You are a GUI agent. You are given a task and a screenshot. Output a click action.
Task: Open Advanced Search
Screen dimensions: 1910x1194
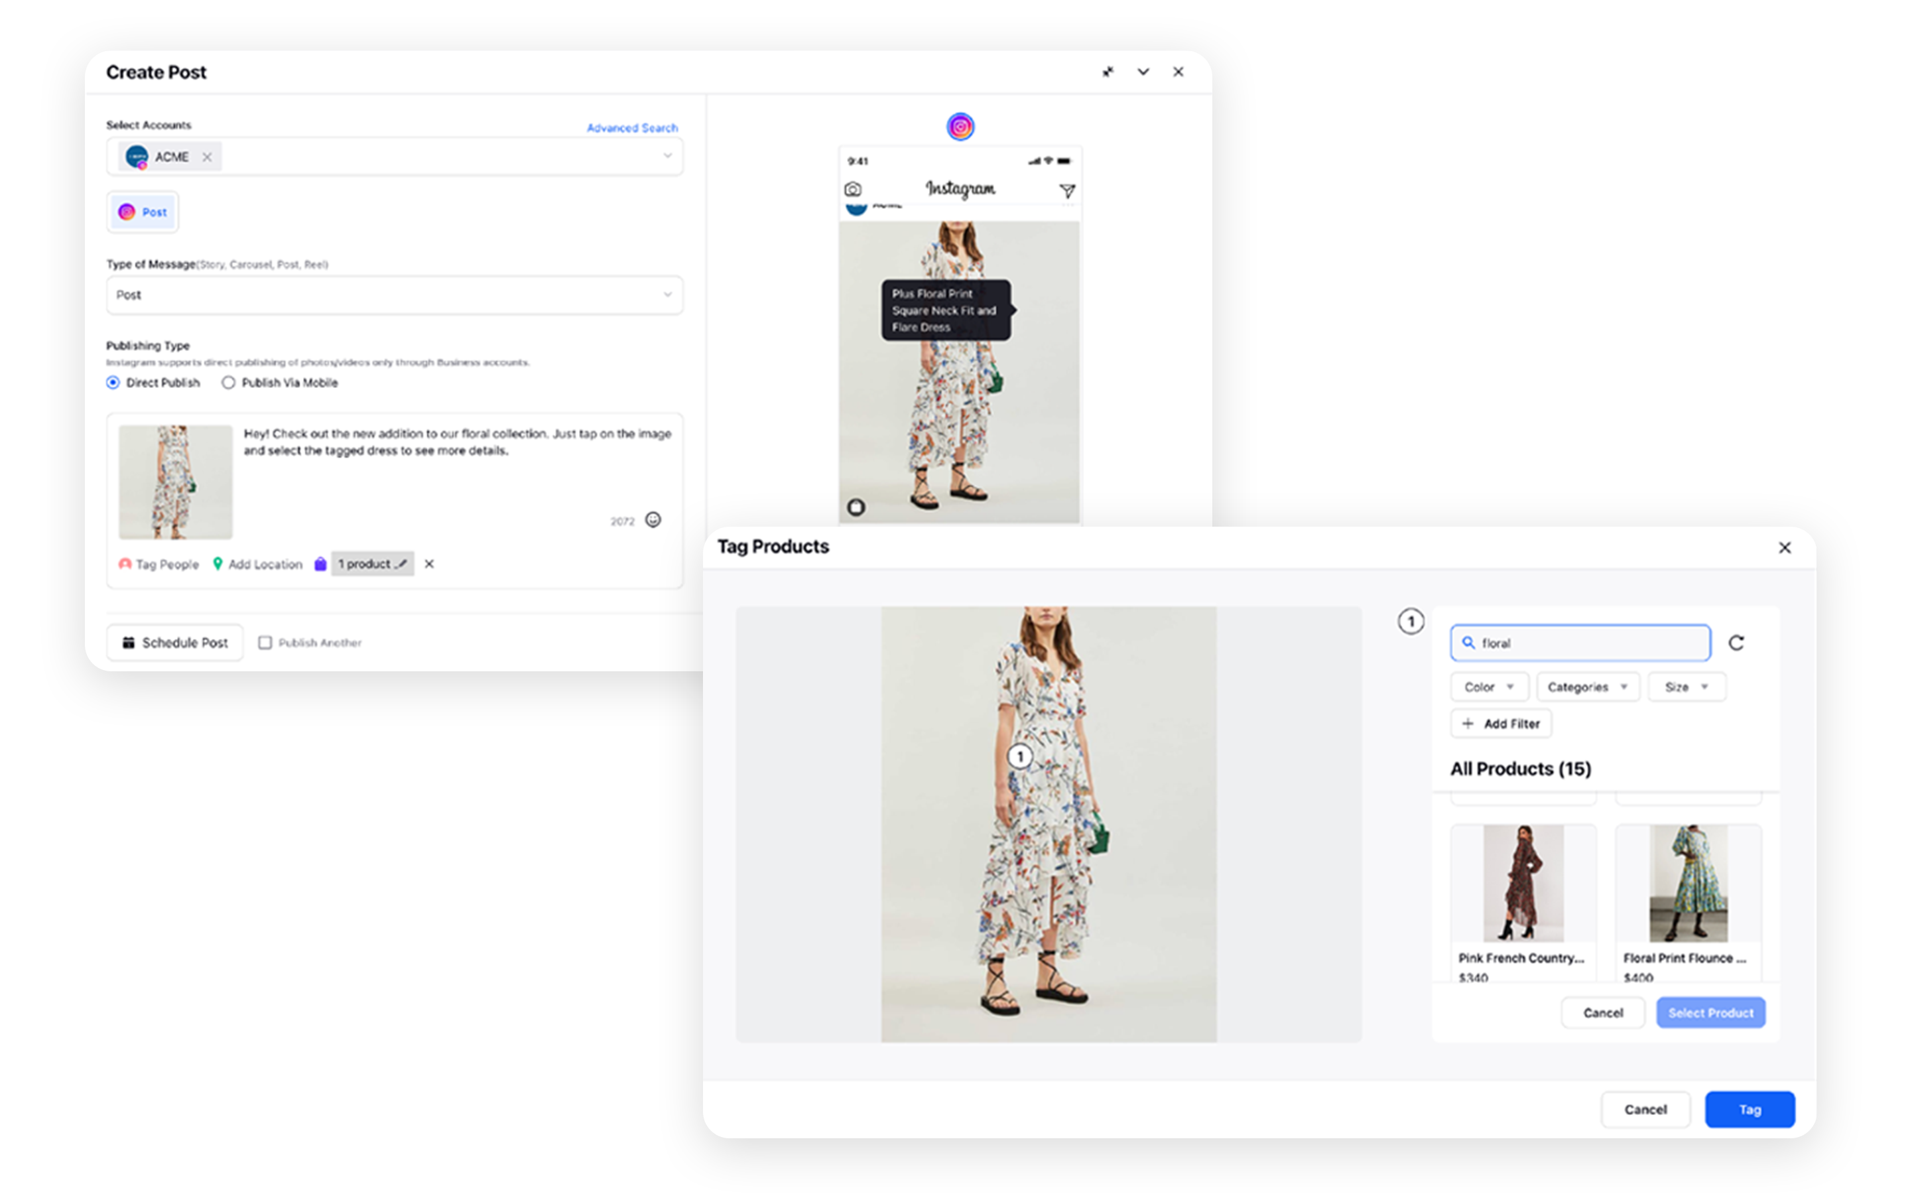pyautogui.click(x=632, y=127)
